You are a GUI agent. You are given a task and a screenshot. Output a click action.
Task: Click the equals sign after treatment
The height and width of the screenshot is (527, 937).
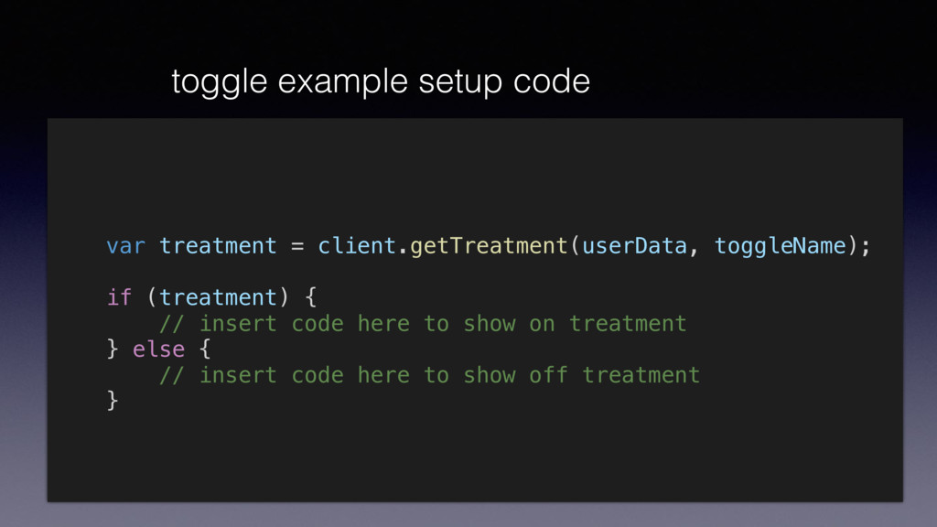coord(297,245)
